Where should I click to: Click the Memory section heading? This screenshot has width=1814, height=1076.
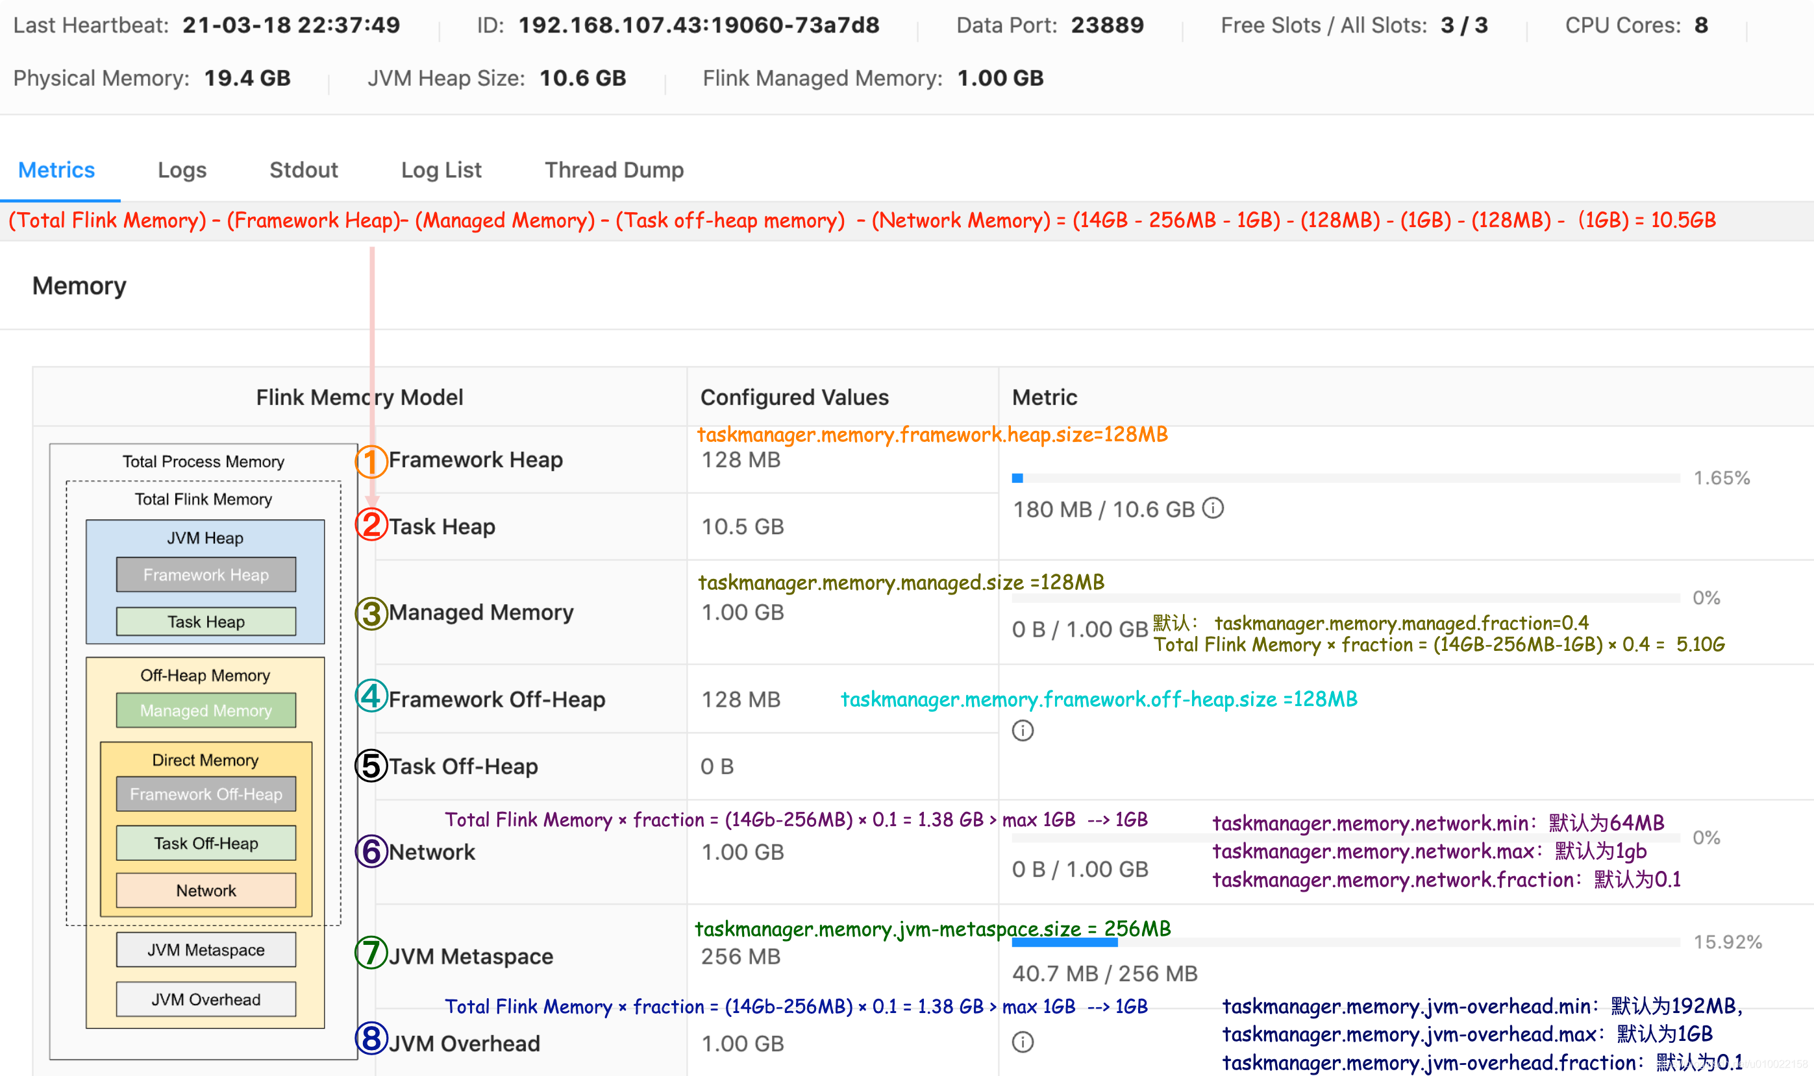79,286
